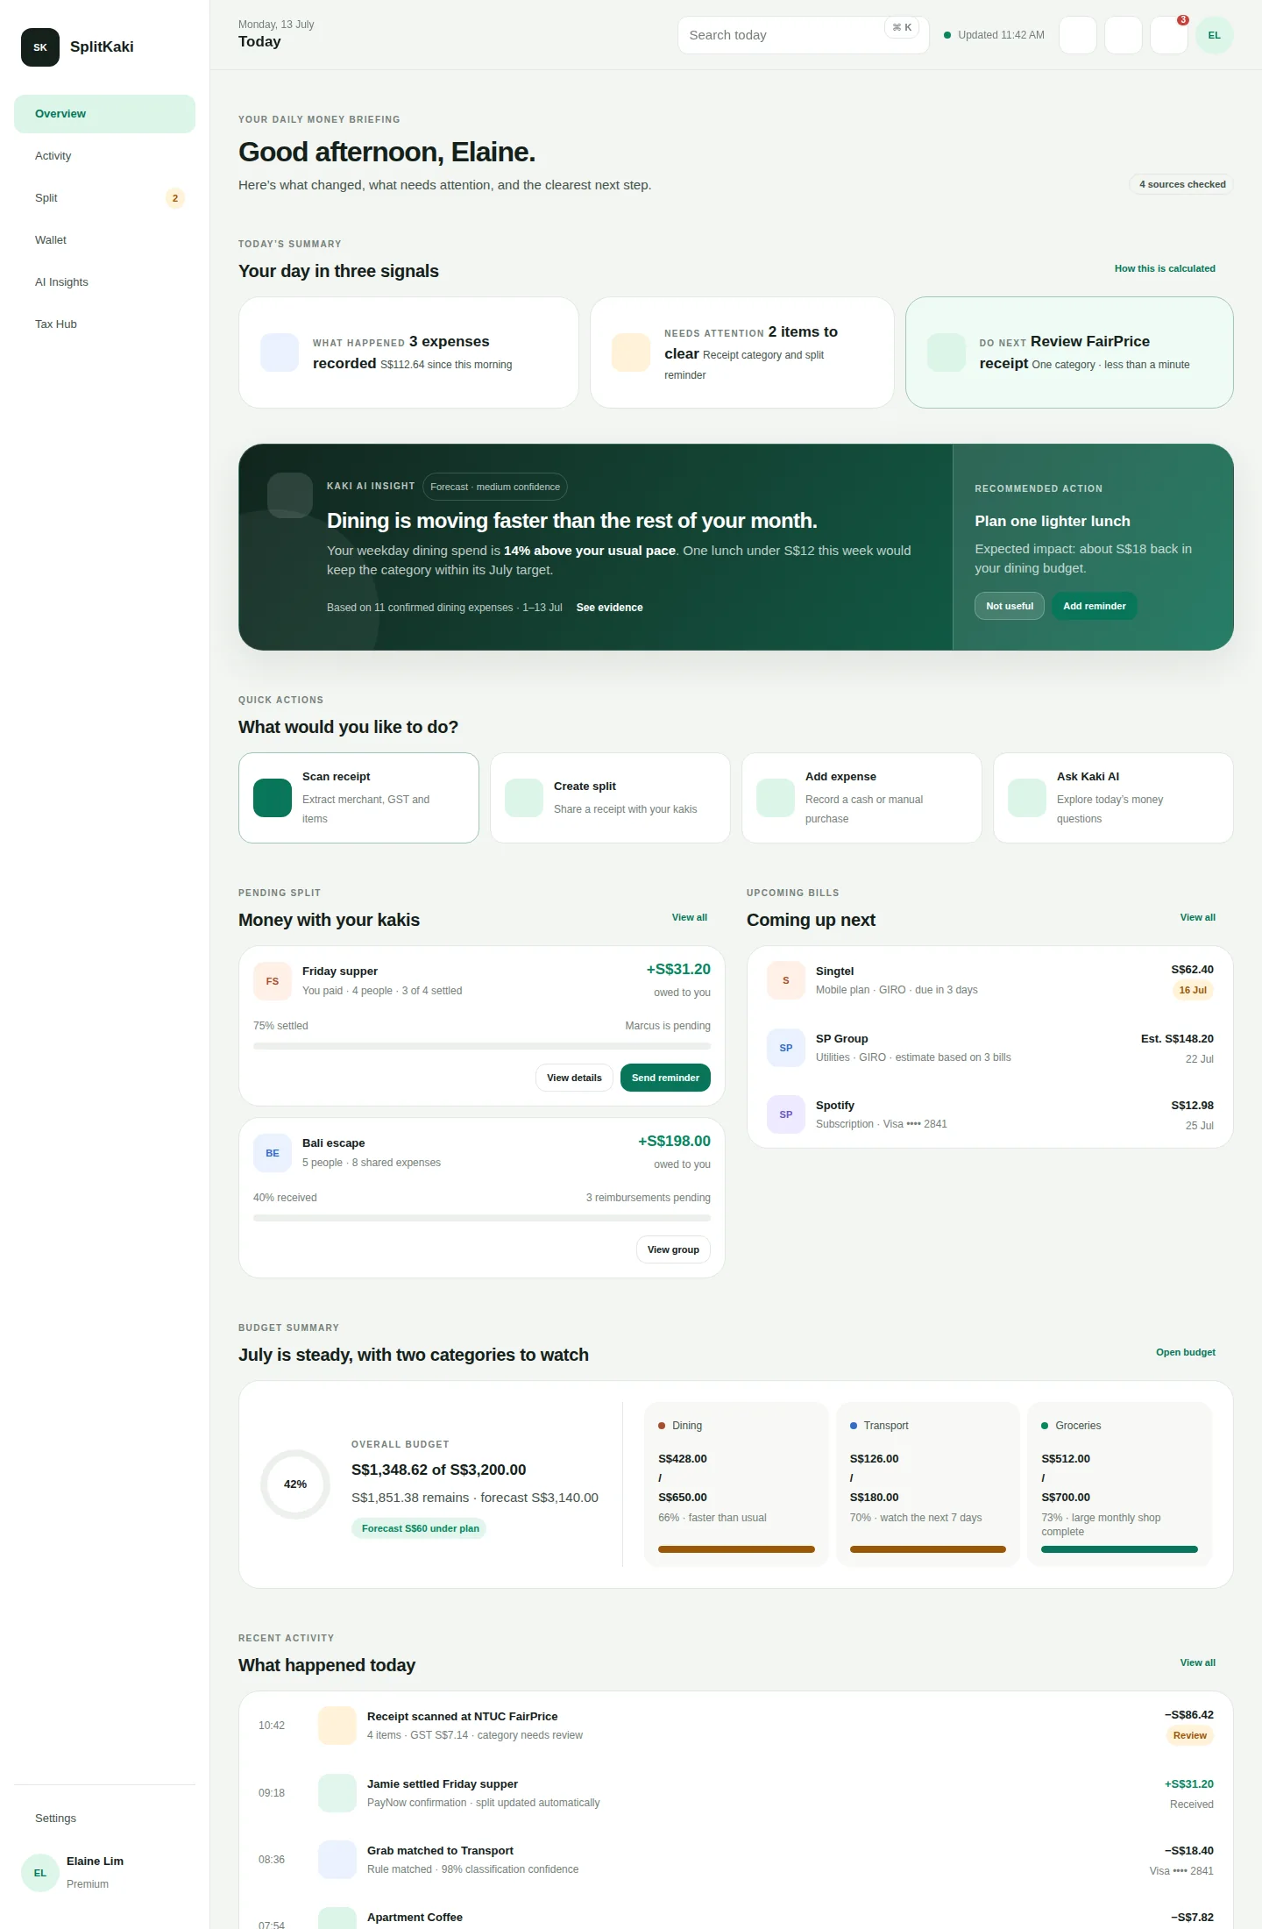Click the Review tag on FairPrice receipt
The width and height of the screenshot is (1262, 1929).
click(x=1190, y=1735)
